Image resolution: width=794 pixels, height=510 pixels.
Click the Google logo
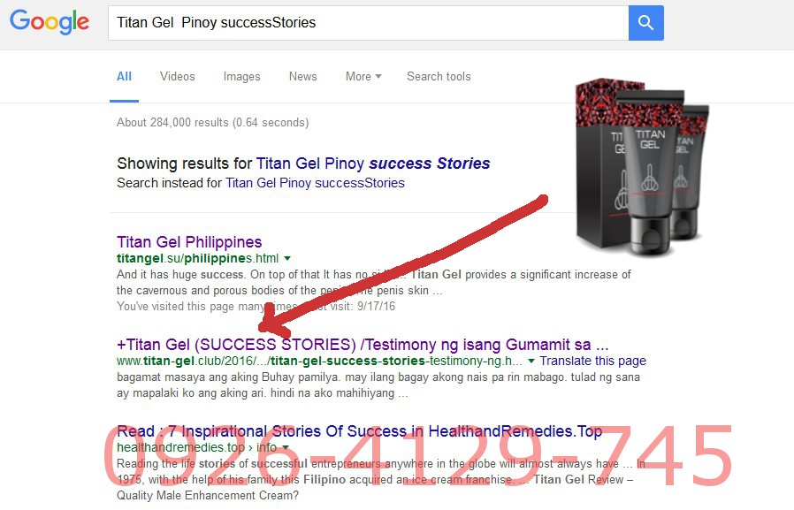point(50,22)
